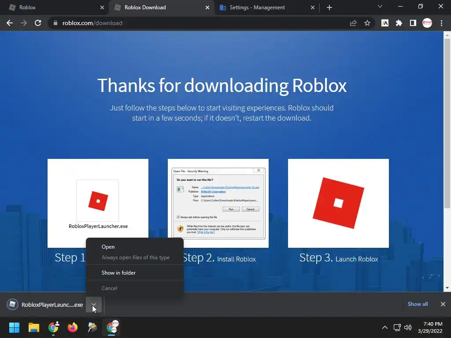This screenshot has height=338, width=451.
Task: Open the Adobe Acrobat extension icon
Action: [385, 23]
